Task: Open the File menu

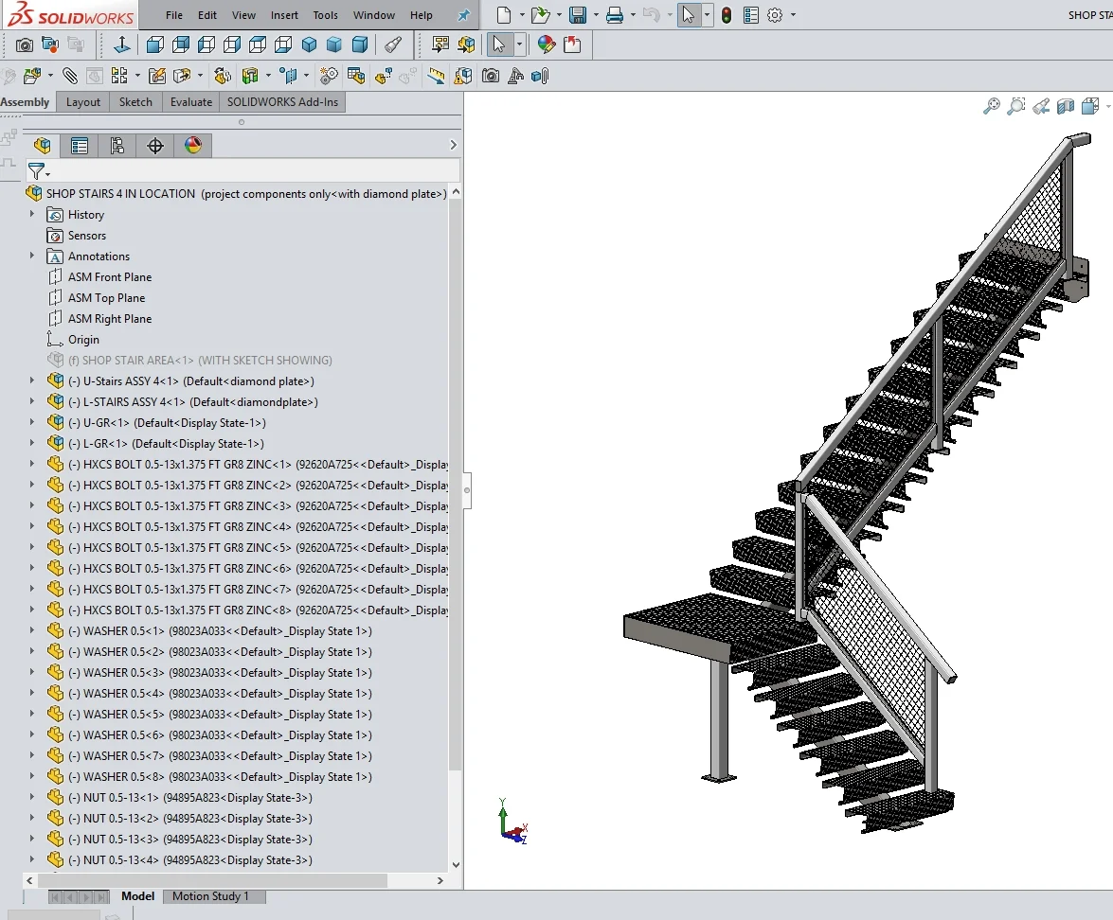Action: click(x=174, y=15)
